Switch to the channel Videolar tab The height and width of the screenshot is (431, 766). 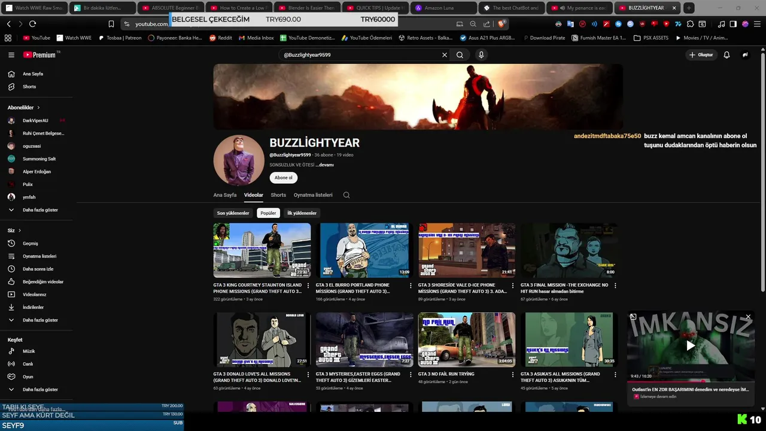tap(254, 195)
